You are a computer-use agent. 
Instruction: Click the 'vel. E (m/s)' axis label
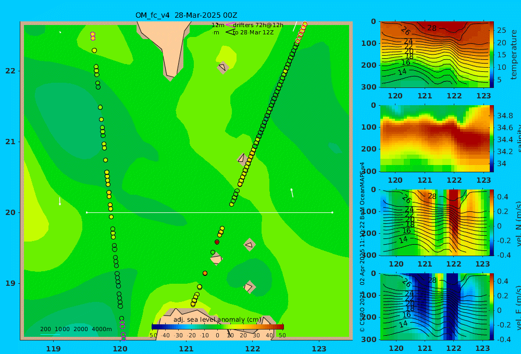(x=518, y=308)
